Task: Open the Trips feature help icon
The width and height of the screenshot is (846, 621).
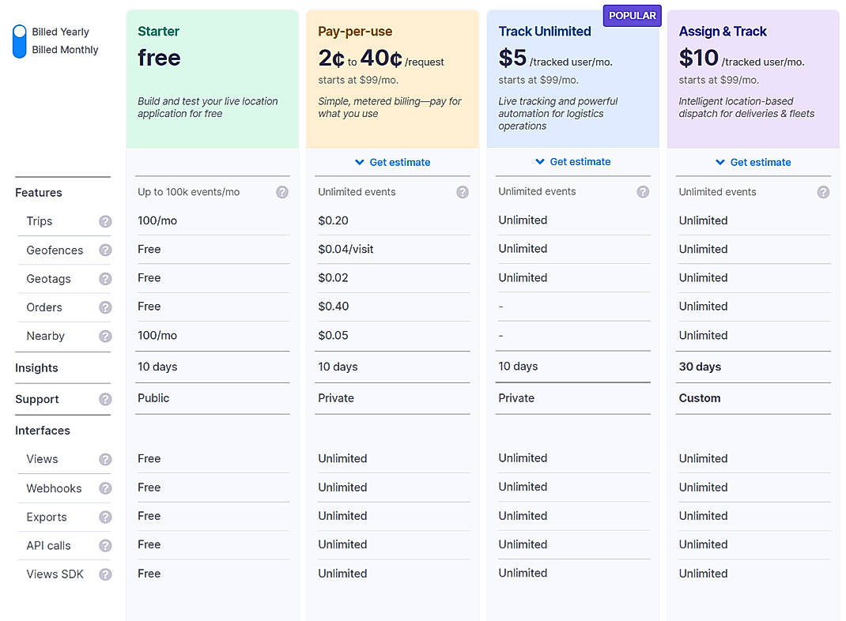Action: point(105,221)
